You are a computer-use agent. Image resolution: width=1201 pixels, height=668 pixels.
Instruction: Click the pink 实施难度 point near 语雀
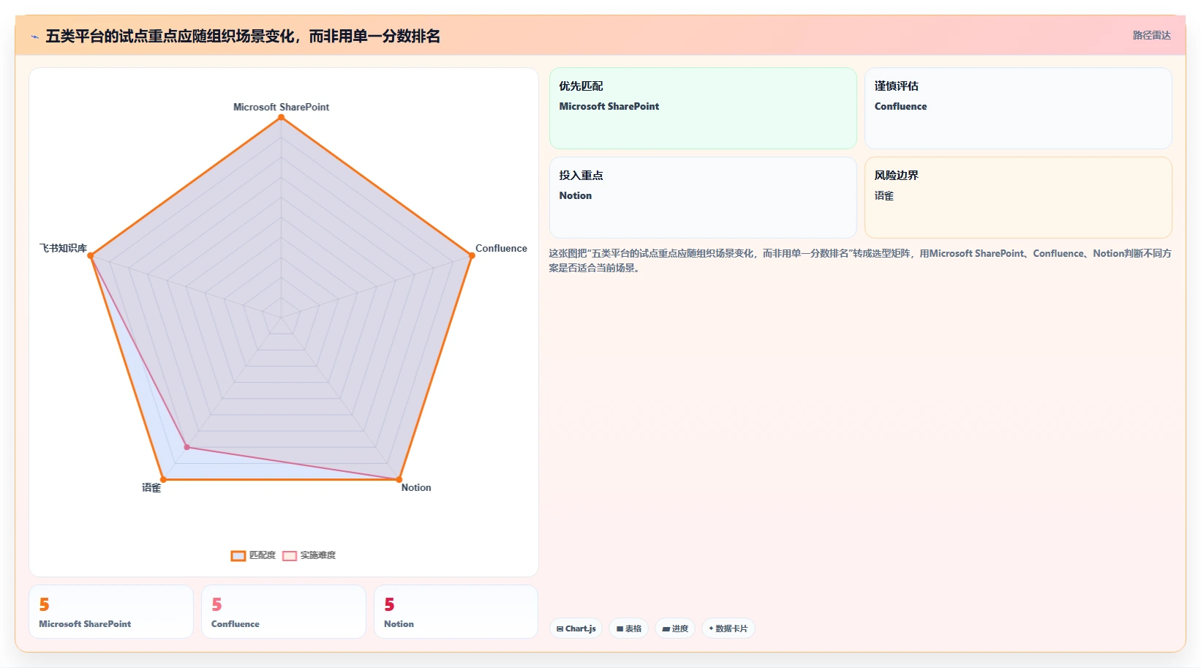pyautogui.click(x=187, y=447)
